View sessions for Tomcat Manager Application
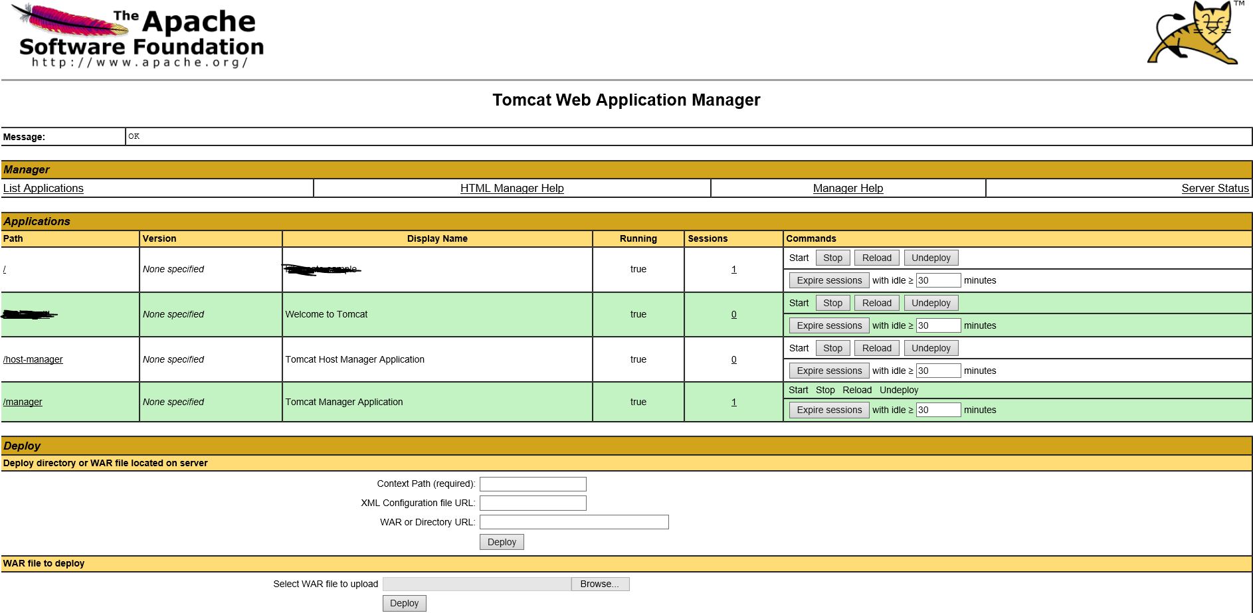Viewport: 1253px width, 613px height. (733, 402)
